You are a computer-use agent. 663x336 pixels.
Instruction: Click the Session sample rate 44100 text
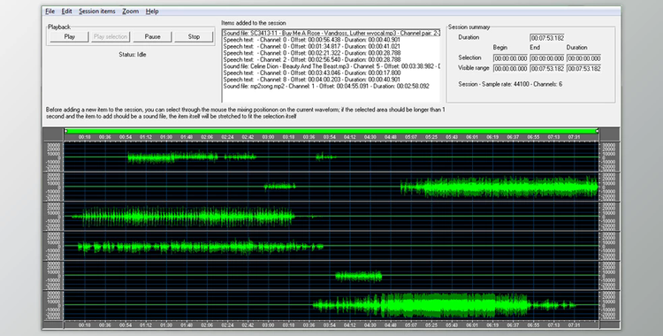510,84
